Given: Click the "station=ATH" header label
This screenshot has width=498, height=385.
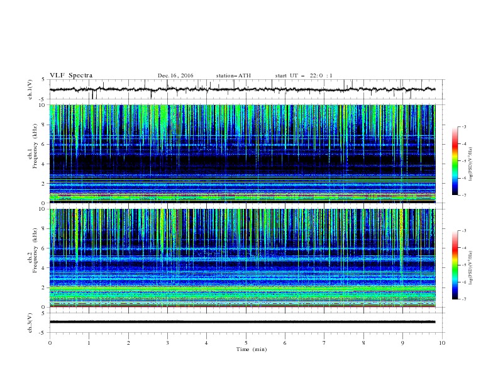Looking at the screenshot, I should pos(233,75).
